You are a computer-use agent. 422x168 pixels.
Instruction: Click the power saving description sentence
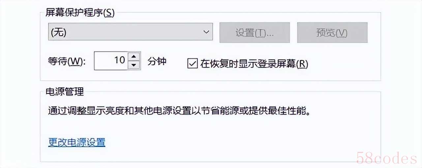click(179, 111)
